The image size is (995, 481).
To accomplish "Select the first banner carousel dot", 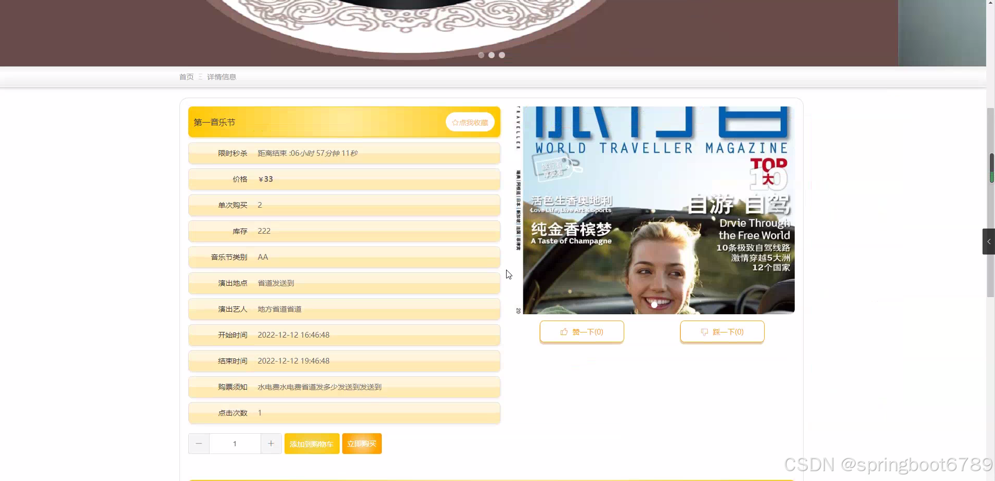I will point(481,55).
